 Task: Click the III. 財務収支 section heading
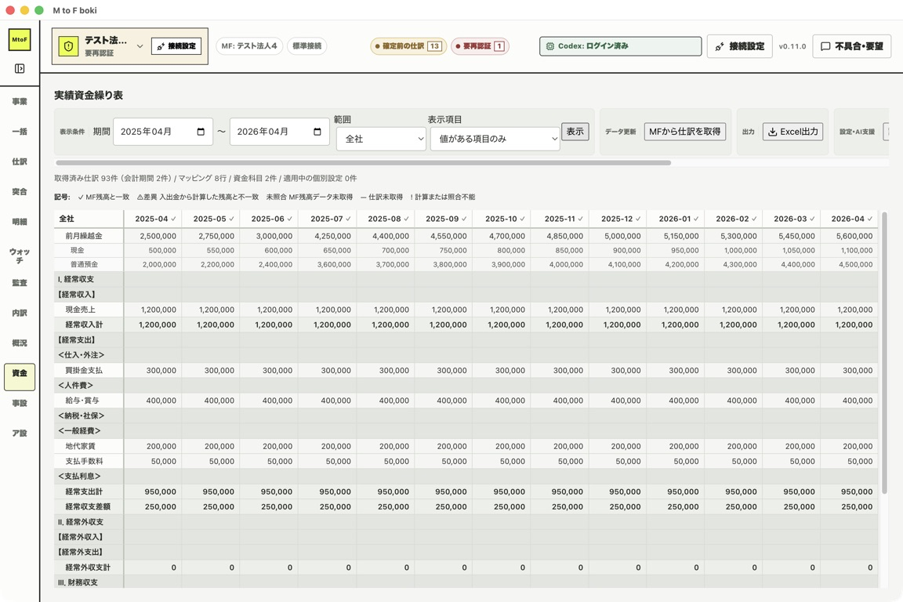(78, 582)
